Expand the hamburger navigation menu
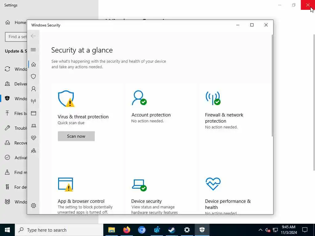Image resolution: width=315 pixels, height=236 pixels. [x=33, y=49]
